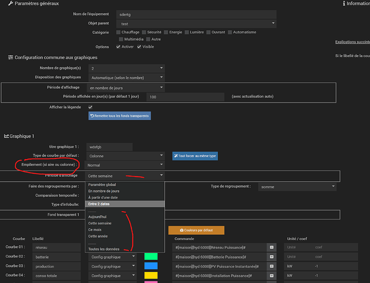Click command picker icon for Batterie Puissance
The height and width of the screenshot is (283, 370).
tap(271, 256)
